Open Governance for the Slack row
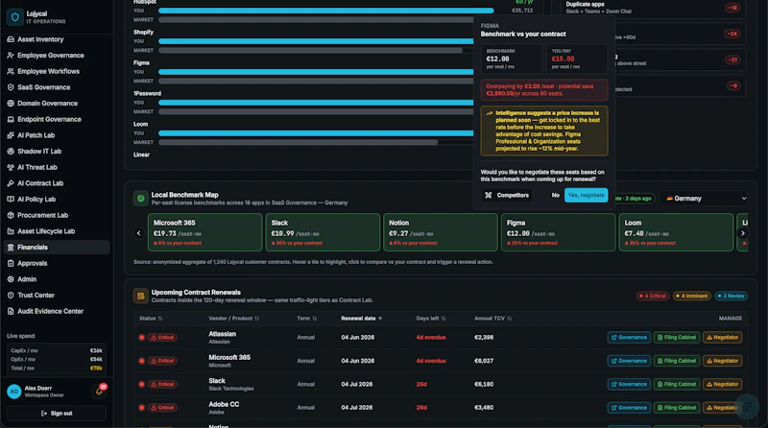Viewport: 768px width, 428px height. (629, 385)
